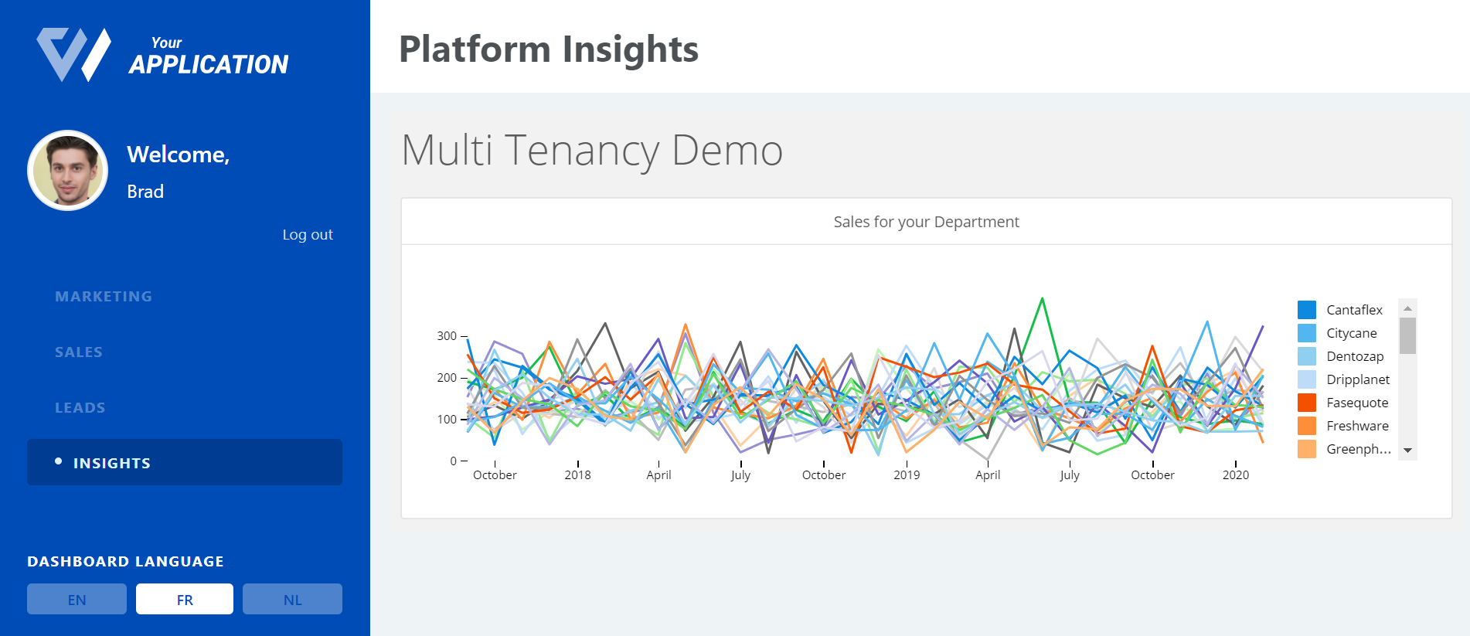Select FR dashboard language
The height and width of the screenshot is (636, 1470).
click(185, 599)
